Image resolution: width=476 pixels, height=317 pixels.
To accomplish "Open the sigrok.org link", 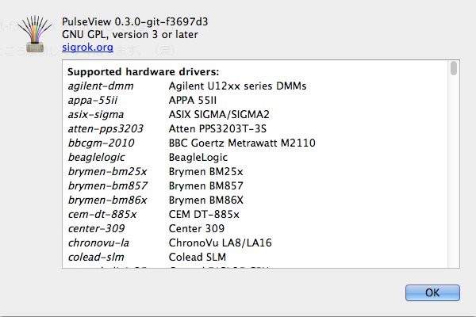I will [x=87, y=48].
